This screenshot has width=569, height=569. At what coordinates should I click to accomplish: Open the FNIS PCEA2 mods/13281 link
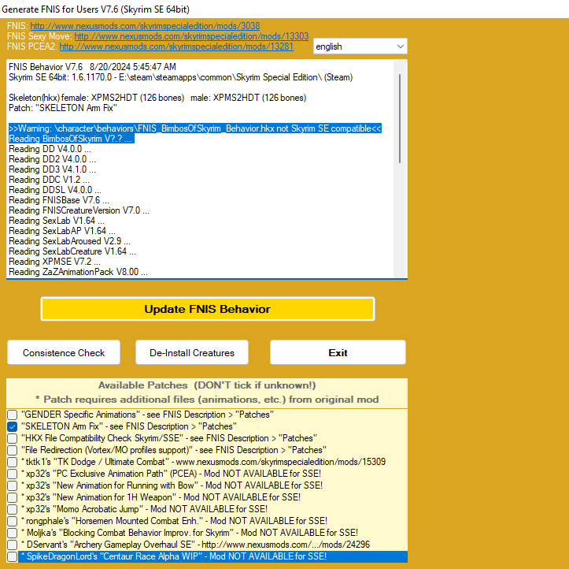coord(176,46)
